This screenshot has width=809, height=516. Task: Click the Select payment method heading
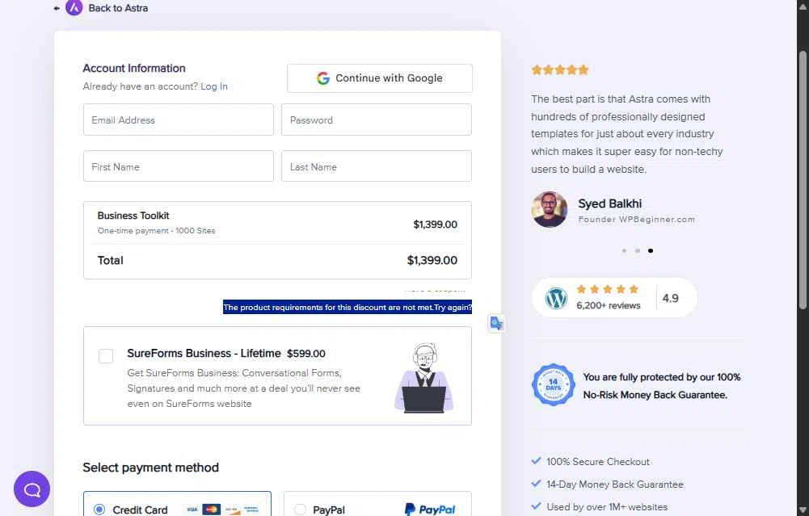150,468
